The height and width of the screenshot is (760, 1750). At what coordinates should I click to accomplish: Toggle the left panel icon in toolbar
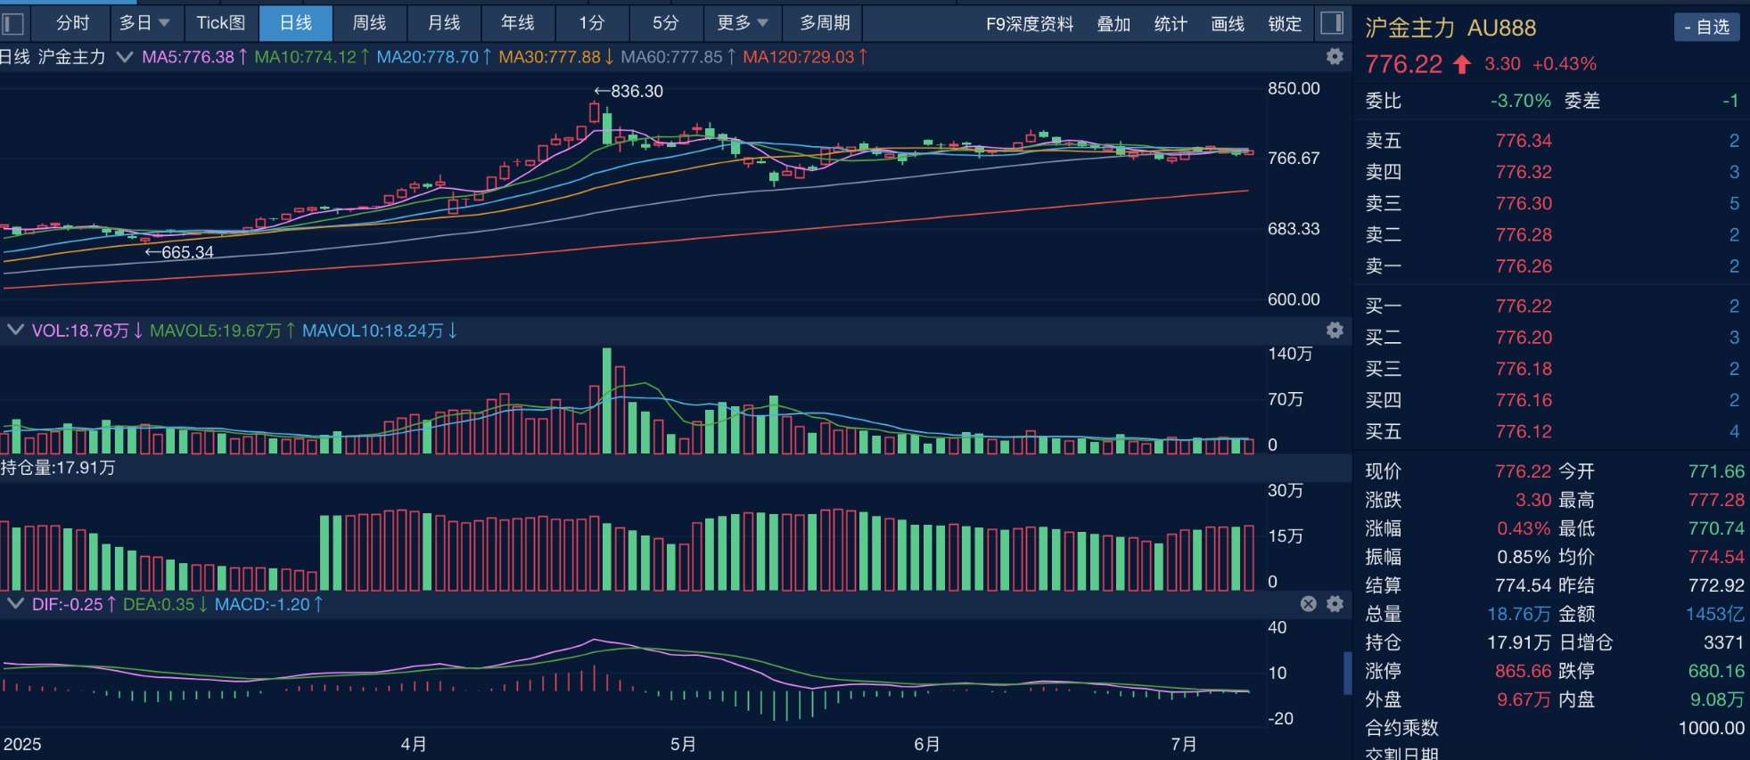[13, 23]
